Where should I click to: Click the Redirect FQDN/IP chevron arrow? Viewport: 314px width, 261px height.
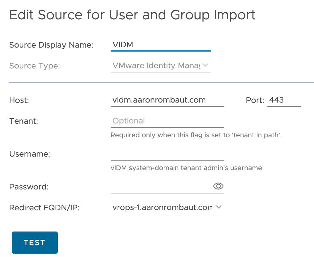219,207
